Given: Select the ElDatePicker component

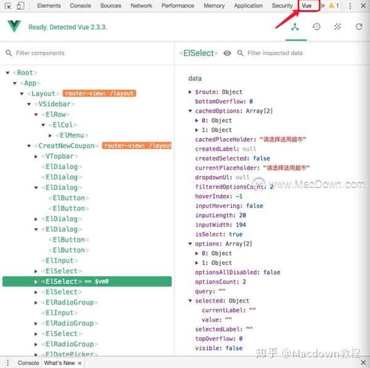Looking at the screenshot, I should (x=70, y=354).
